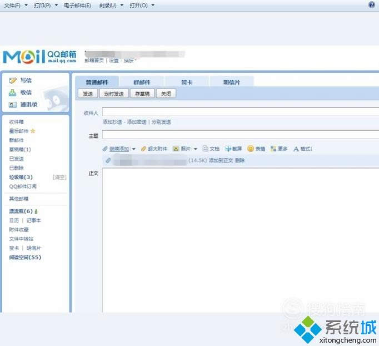Open 文件中转站 in sidebar
379x346 pixels.
pyautogui.click(x=21, y=239)
